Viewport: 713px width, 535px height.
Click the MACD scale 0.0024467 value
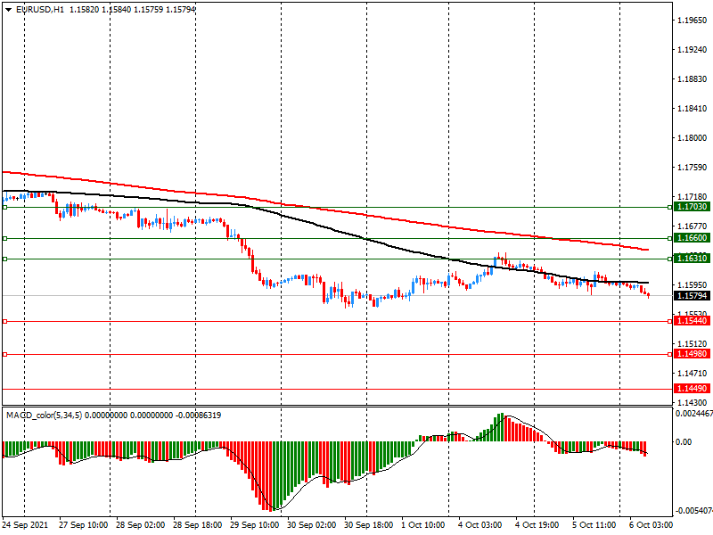694,414
